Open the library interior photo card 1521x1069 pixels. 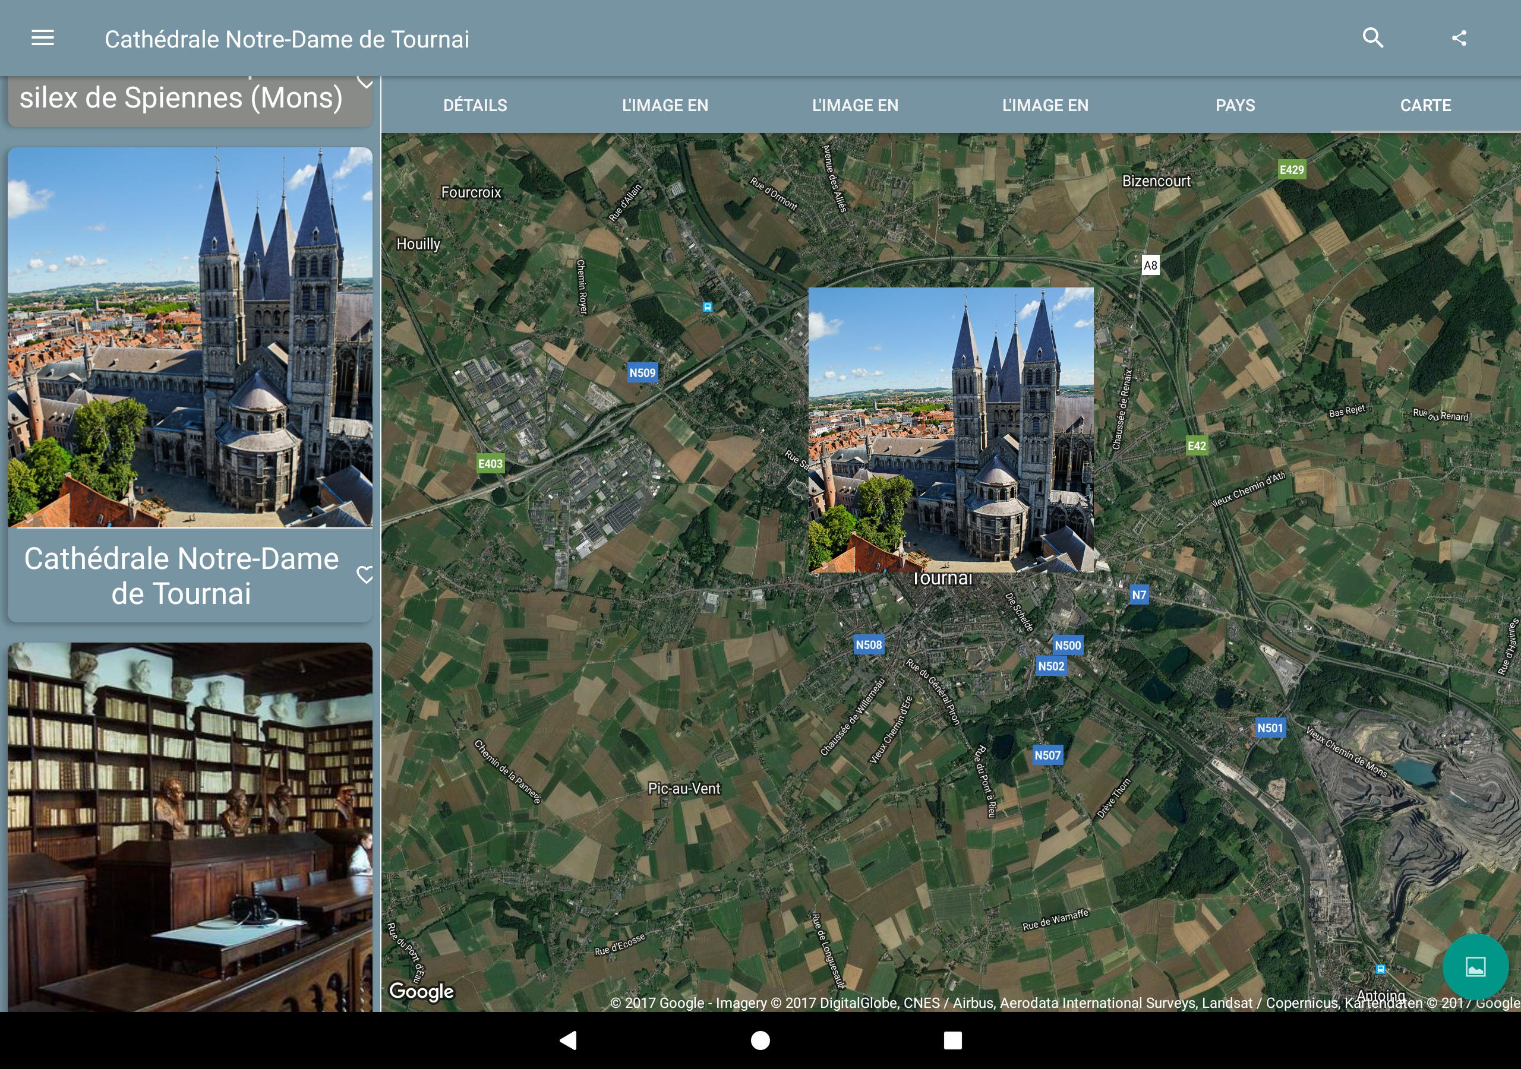coord(190,827)
